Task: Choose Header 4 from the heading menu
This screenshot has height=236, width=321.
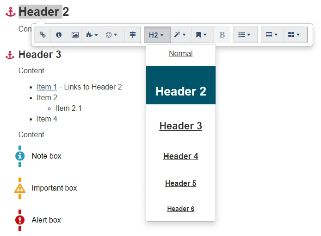Action: click(x=181, y=156)
